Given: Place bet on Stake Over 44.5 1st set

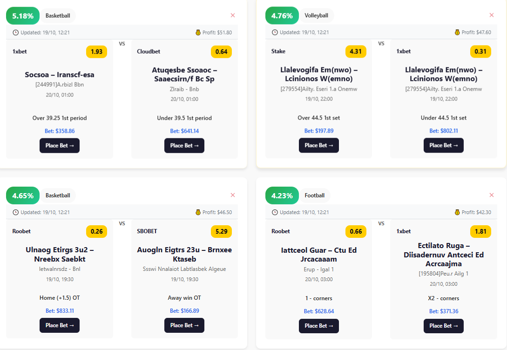Looking at the screenshot, I should 319,146.
